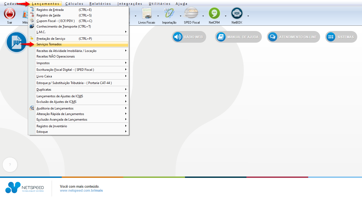362x198 pixels.
Task: Open the Cálculos menu
Action: [x=74, y=4]
